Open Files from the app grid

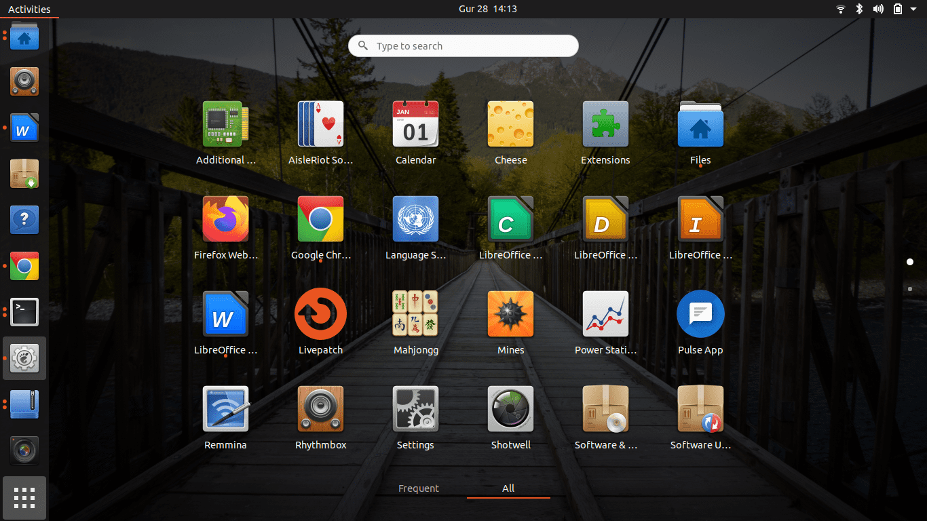700,133
